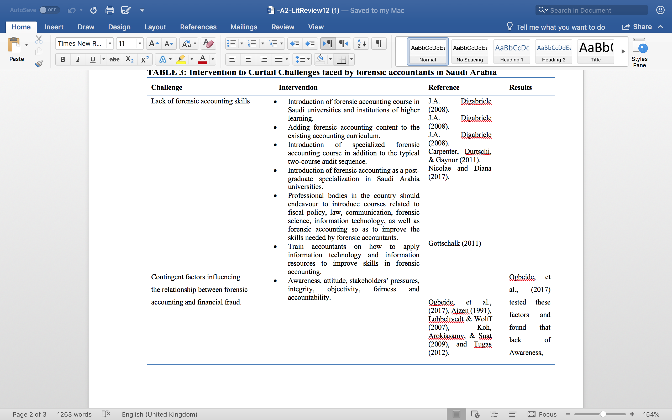This screenshot has width=672, height=420.
Task: Apply the Heading 1 style
Action: (512, 51)
